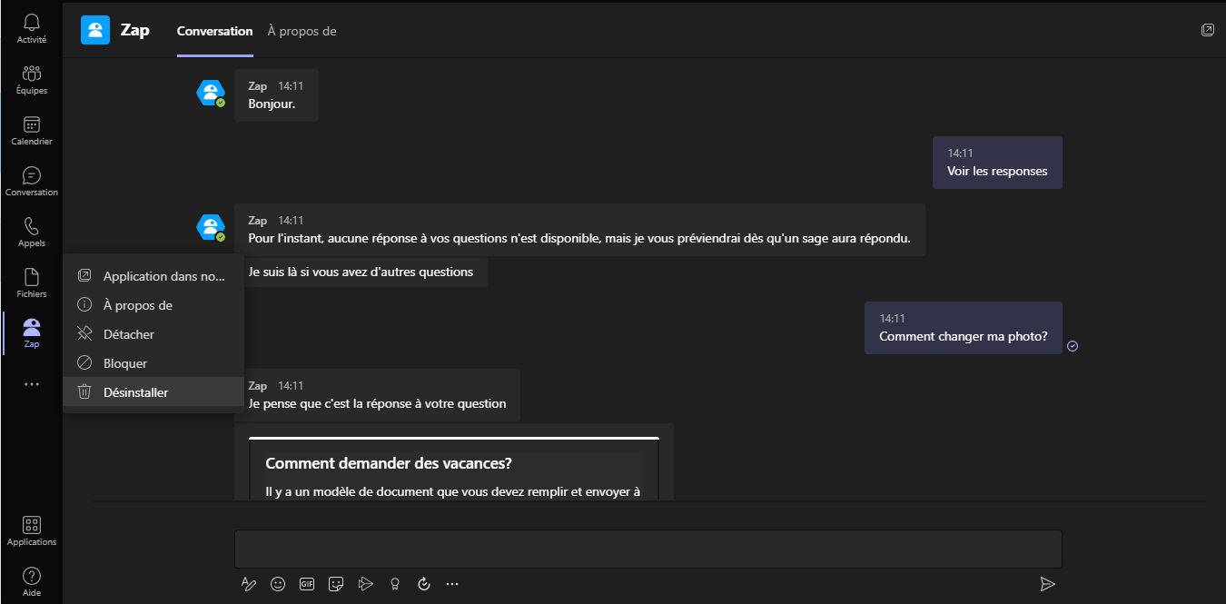The image size is (1226, 604).
Task: Open the Activité feed in sidebar
Action: (x=32, y=28)
